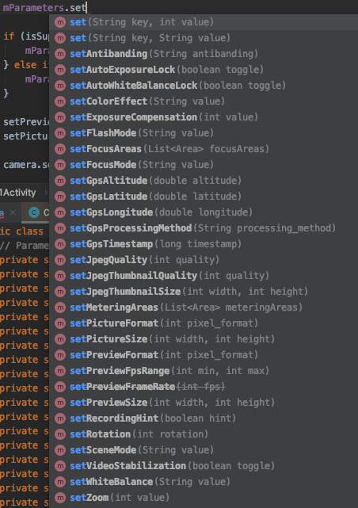Viewport: 358px width, 508px height.
Task: Choose setPictureSize(int width, int height)
Action: pos(204,339)
